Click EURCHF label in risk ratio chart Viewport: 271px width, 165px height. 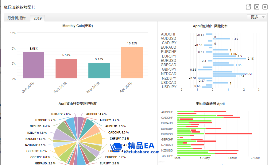click(x=168, y=52)
